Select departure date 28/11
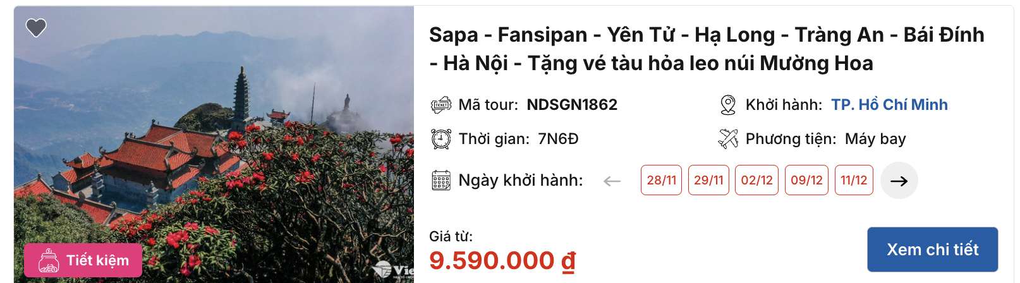 click(661, 180)
